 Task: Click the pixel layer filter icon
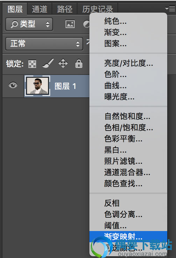(x=70, y=24)
